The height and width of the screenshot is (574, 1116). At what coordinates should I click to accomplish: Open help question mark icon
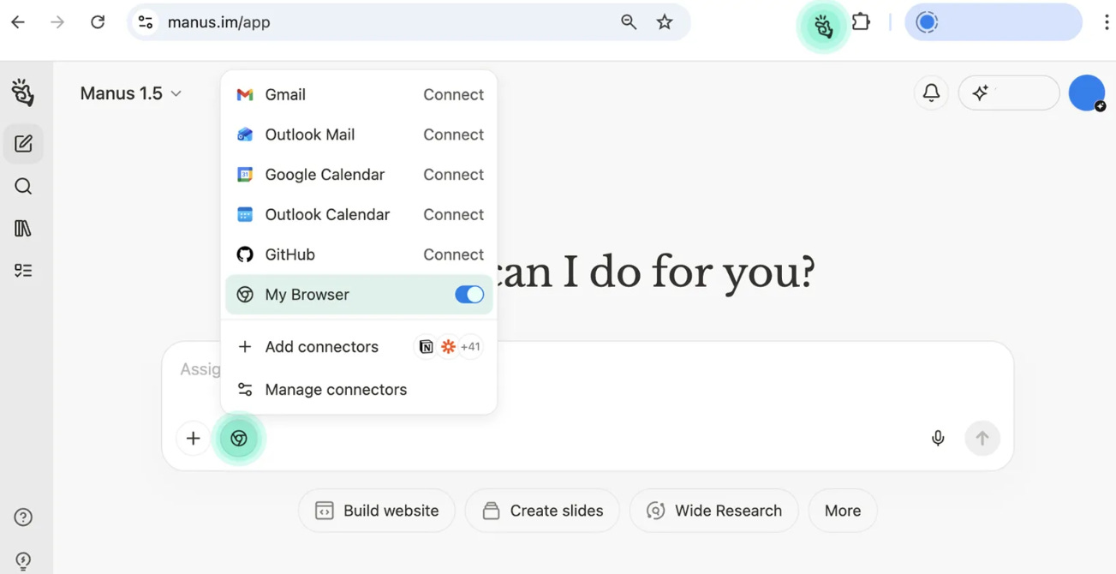click(23, 517)
